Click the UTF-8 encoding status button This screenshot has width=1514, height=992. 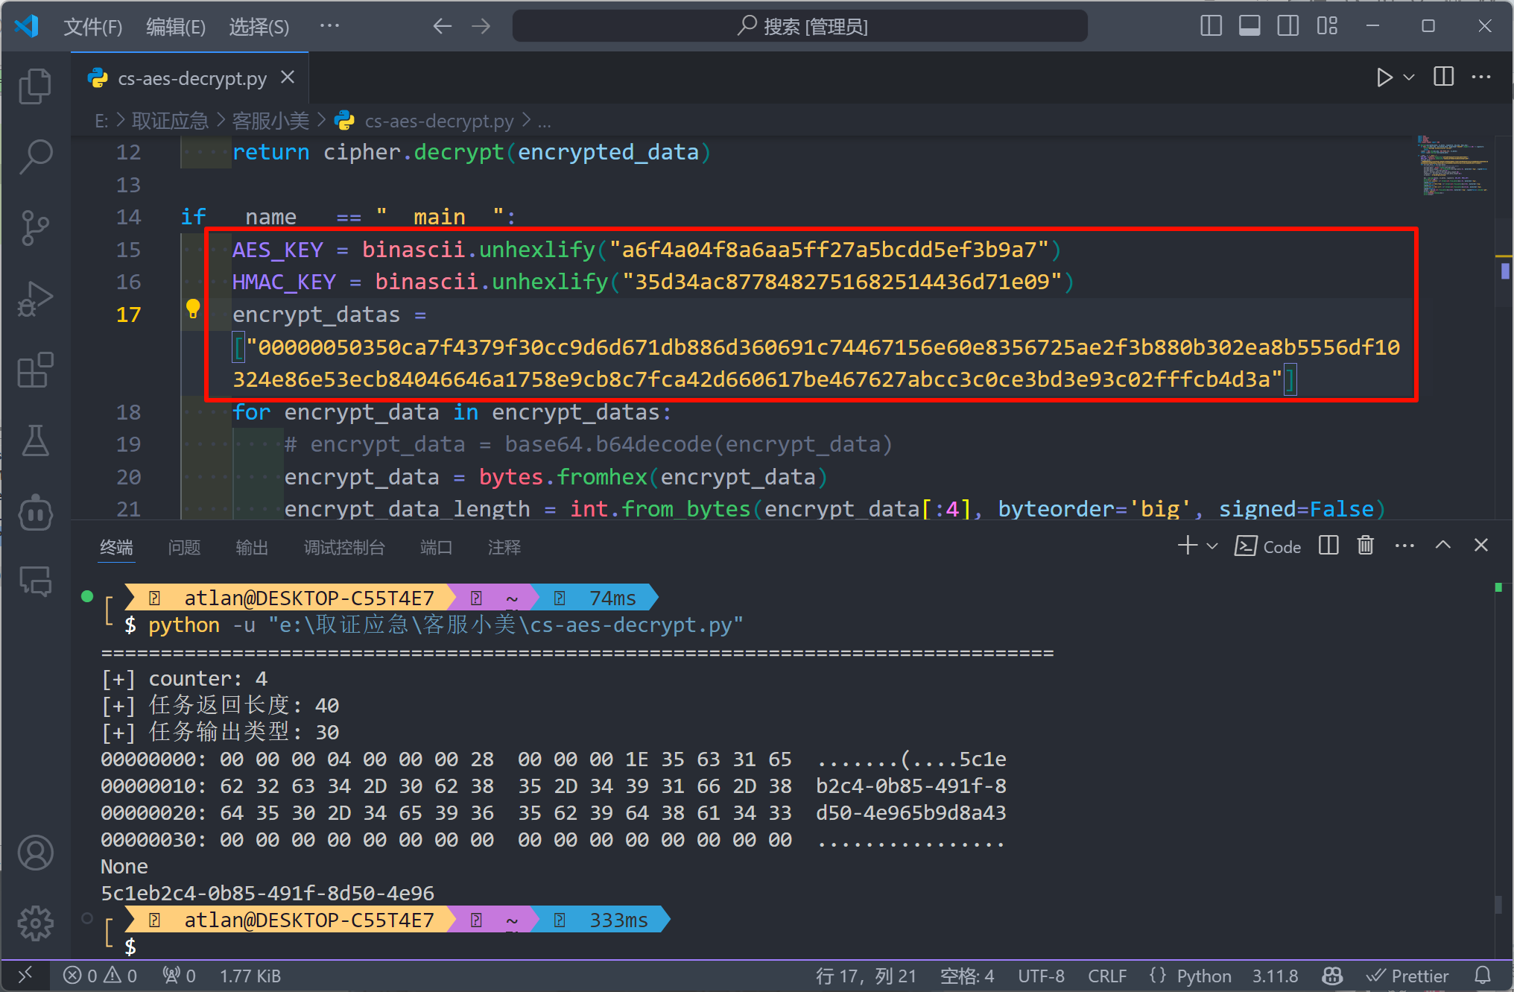point(1041,976)
